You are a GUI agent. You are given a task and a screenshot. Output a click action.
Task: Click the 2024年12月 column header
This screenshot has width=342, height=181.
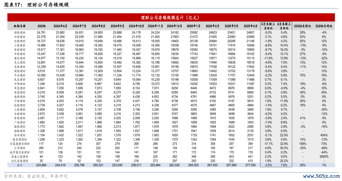[174, 26]
